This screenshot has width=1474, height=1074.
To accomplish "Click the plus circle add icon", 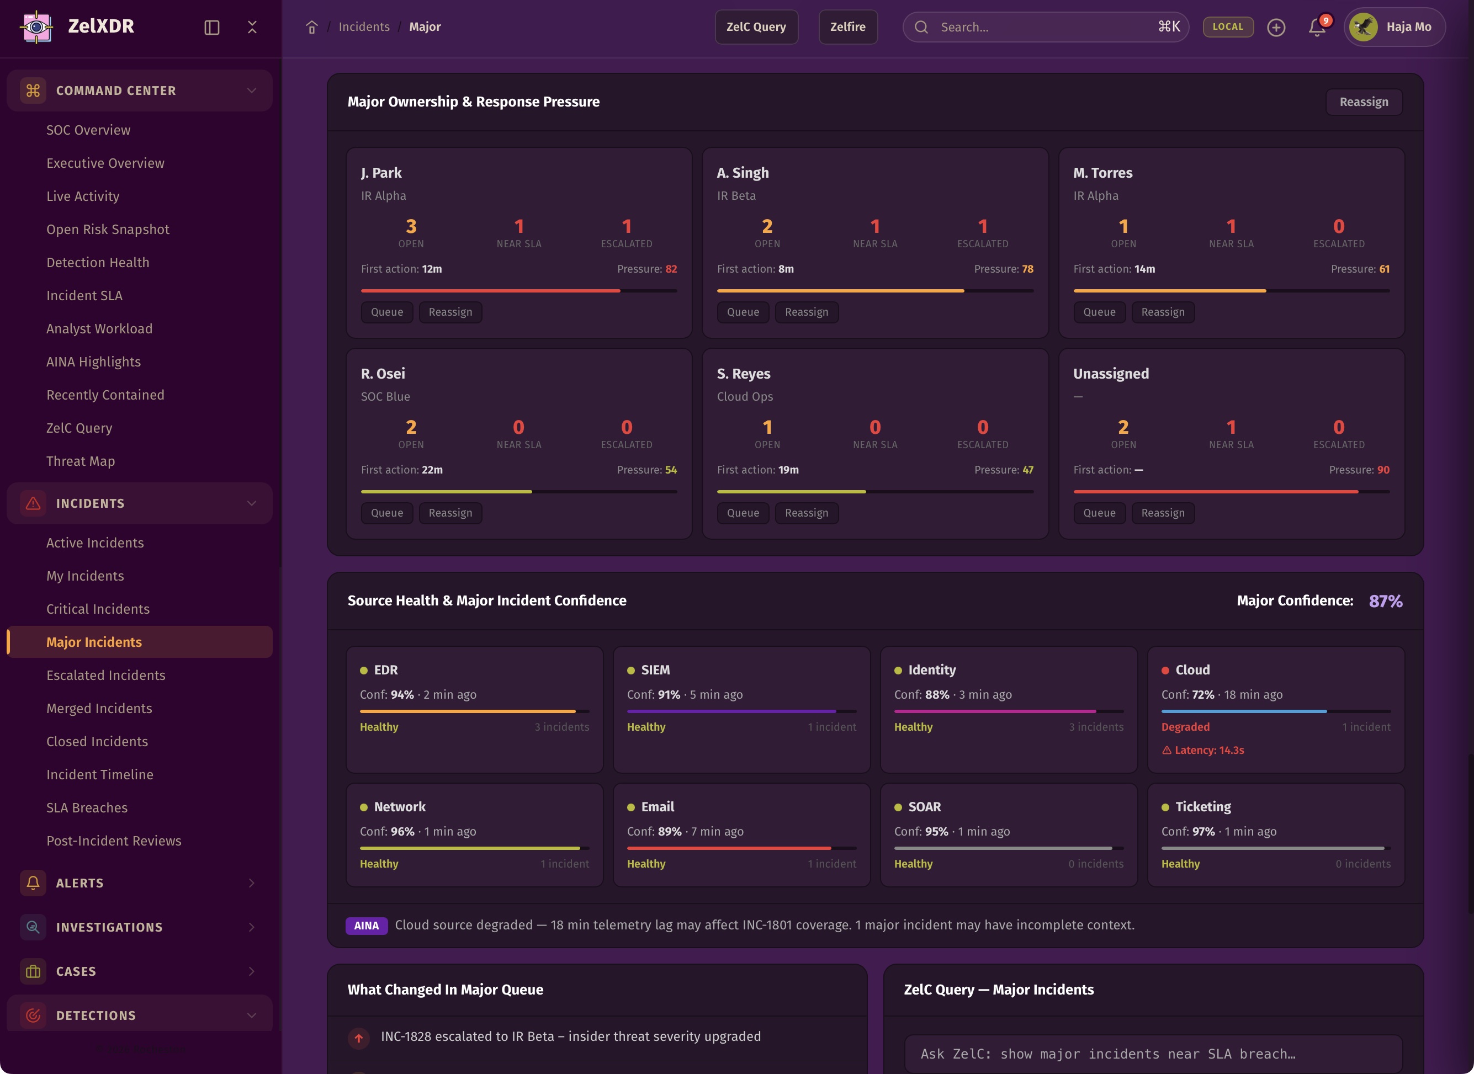I will pos(1276,27).
